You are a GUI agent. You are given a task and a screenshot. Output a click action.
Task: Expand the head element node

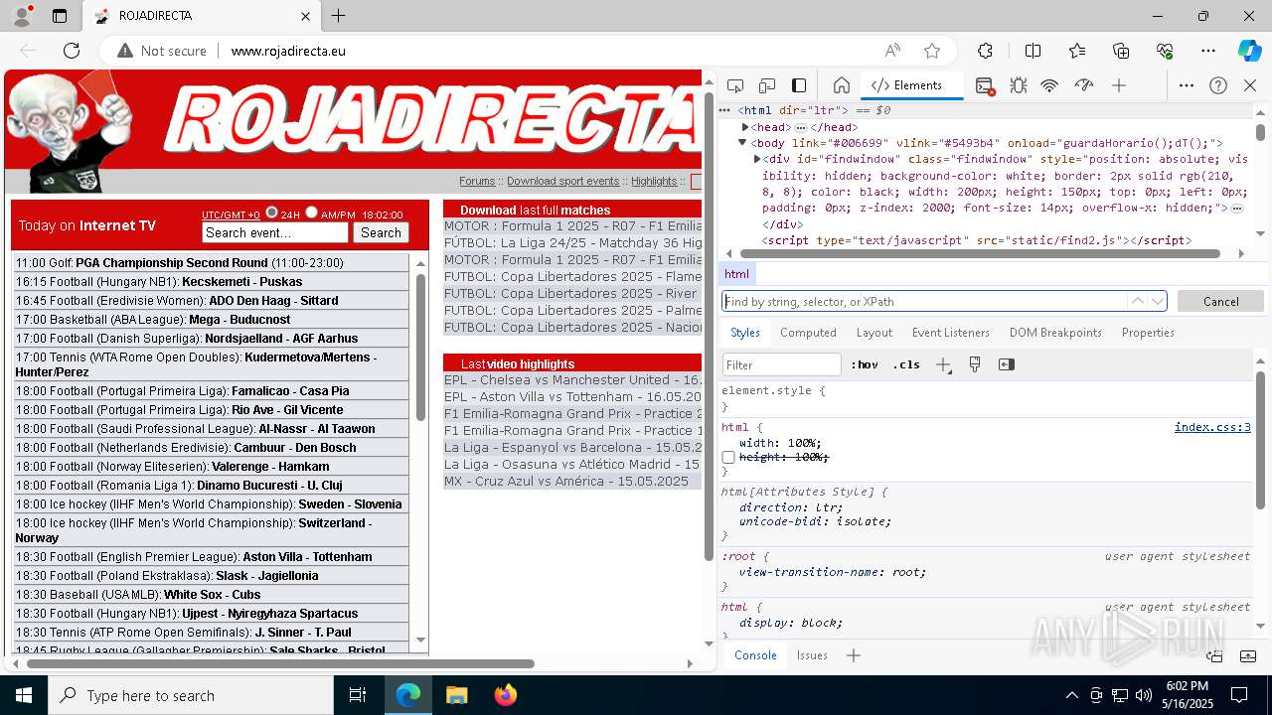[745, 127]
